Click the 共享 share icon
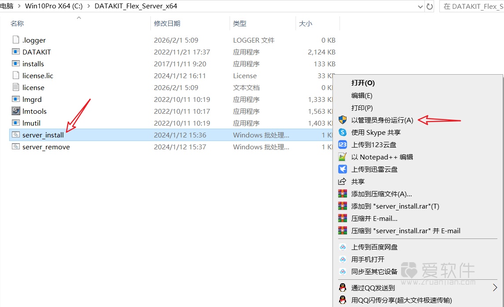 pos(343,181)
